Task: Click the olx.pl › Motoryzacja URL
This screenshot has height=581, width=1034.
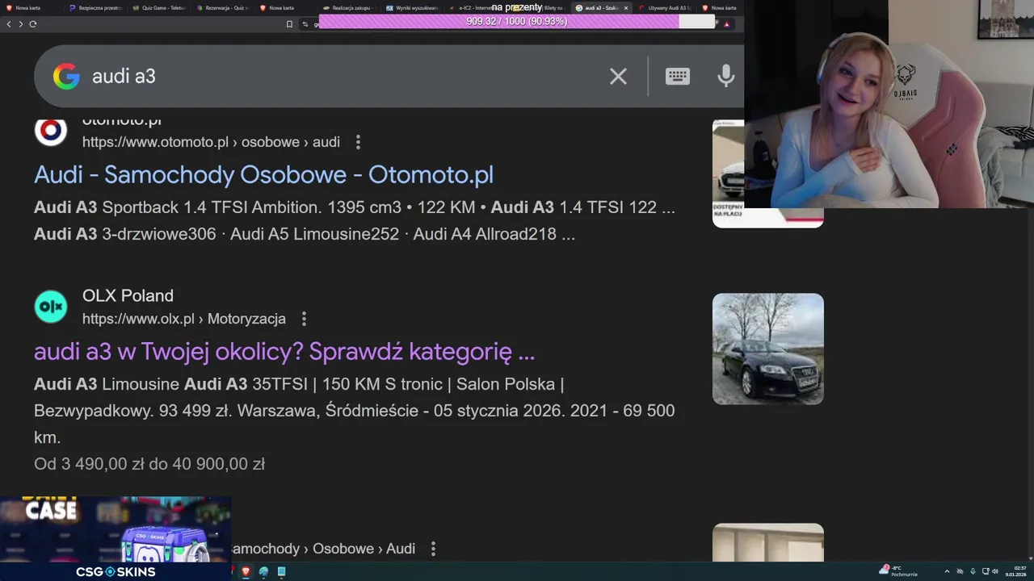Action: tap(184, 319)
